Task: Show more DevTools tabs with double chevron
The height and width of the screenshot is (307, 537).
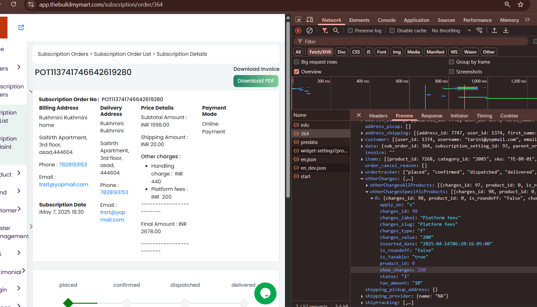Action: tap(527, 20)
